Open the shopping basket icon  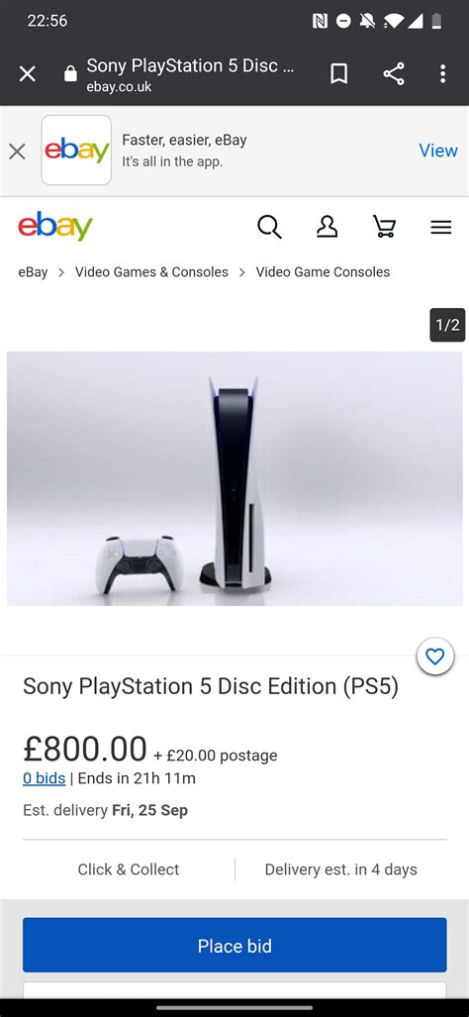pyautogui.click(x=384, y=227)
